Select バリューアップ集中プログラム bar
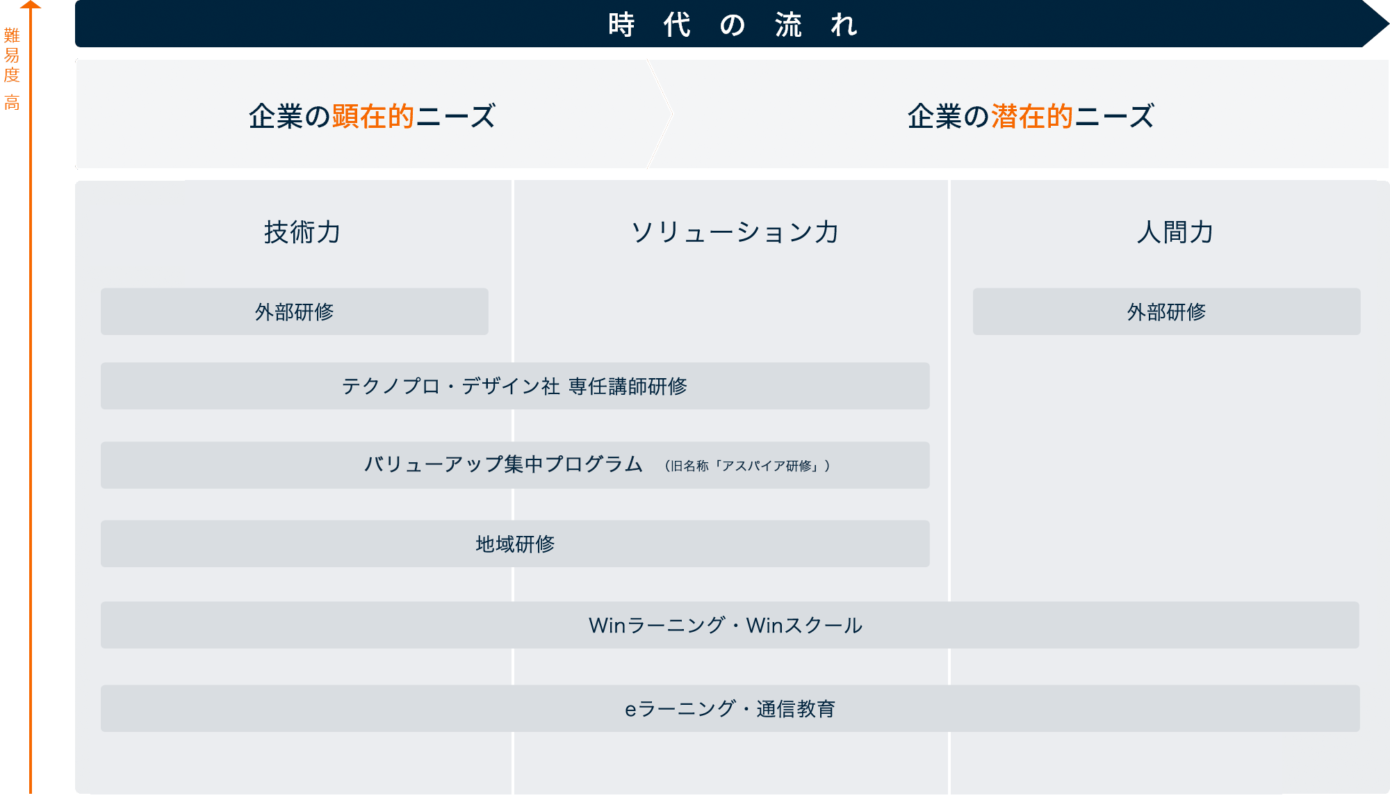The width and height of the screenshot is (1390, 807). tap(503, 464)
